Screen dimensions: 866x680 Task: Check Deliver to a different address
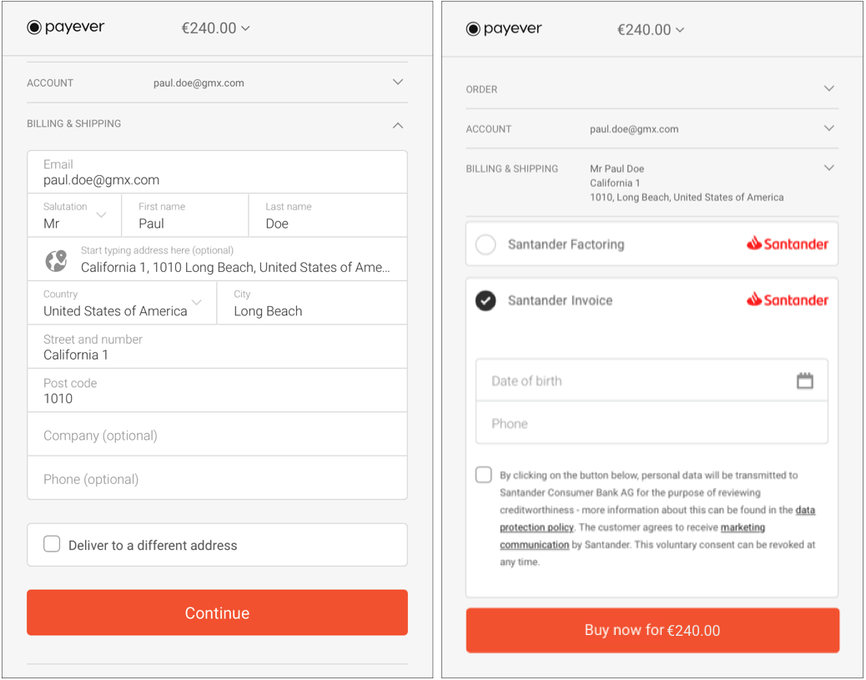pyautogui.click(x=52, y=544)
